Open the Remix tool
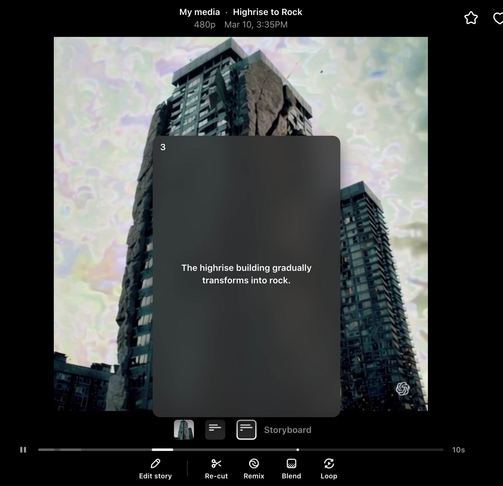 point(254,469)
